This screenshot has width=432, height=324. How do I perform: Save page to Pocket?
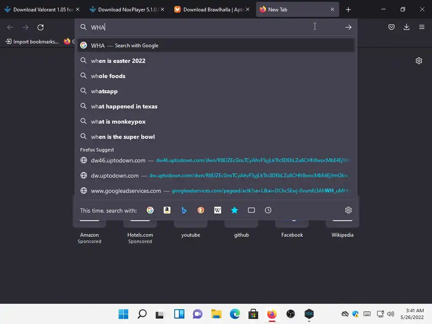(391, 27)
